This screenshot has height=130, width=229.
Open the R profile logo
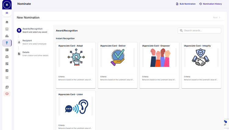point(7,5)
